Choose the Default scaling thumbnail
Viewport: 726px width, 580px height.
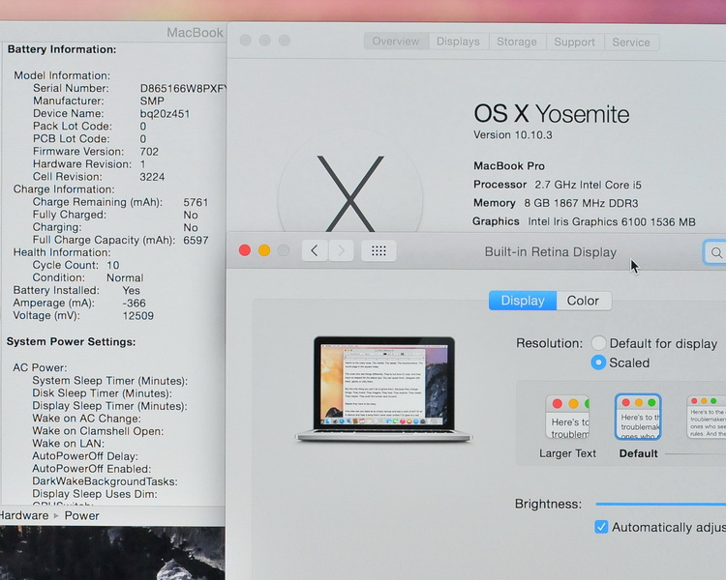click(x=638, y=417)
